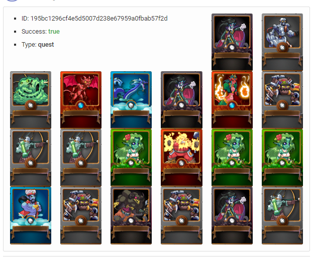View the dark horned beast card
Viewport: 313px width, 257px height.
pyautogui.click(x=131, y=215)
